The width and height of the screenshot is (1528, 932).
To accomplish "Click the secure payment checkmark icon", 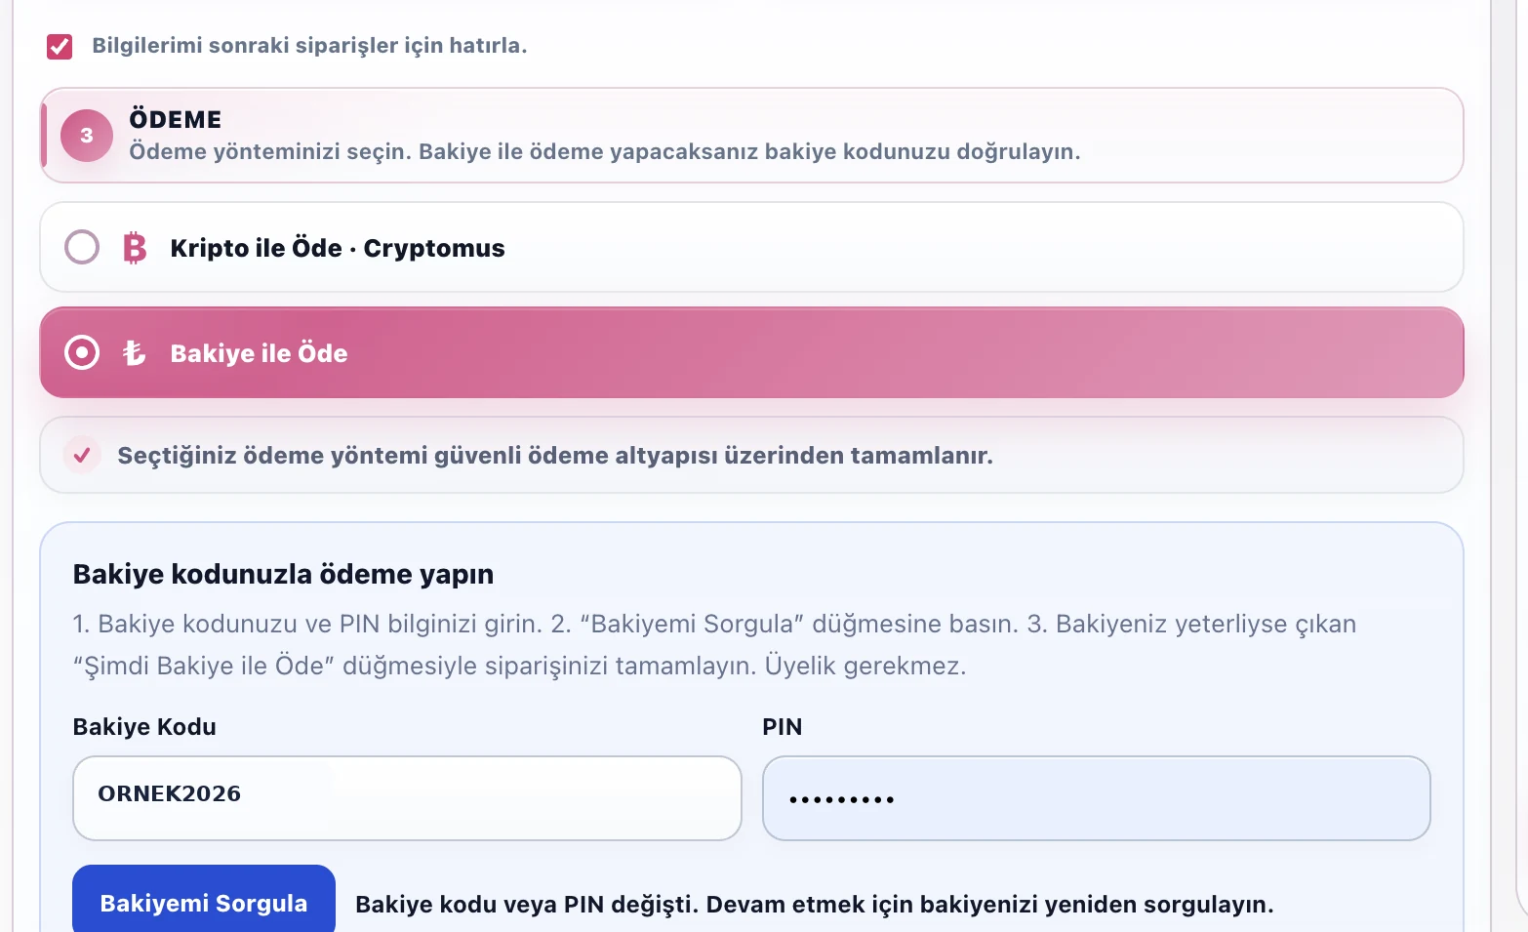I will 83,455.
